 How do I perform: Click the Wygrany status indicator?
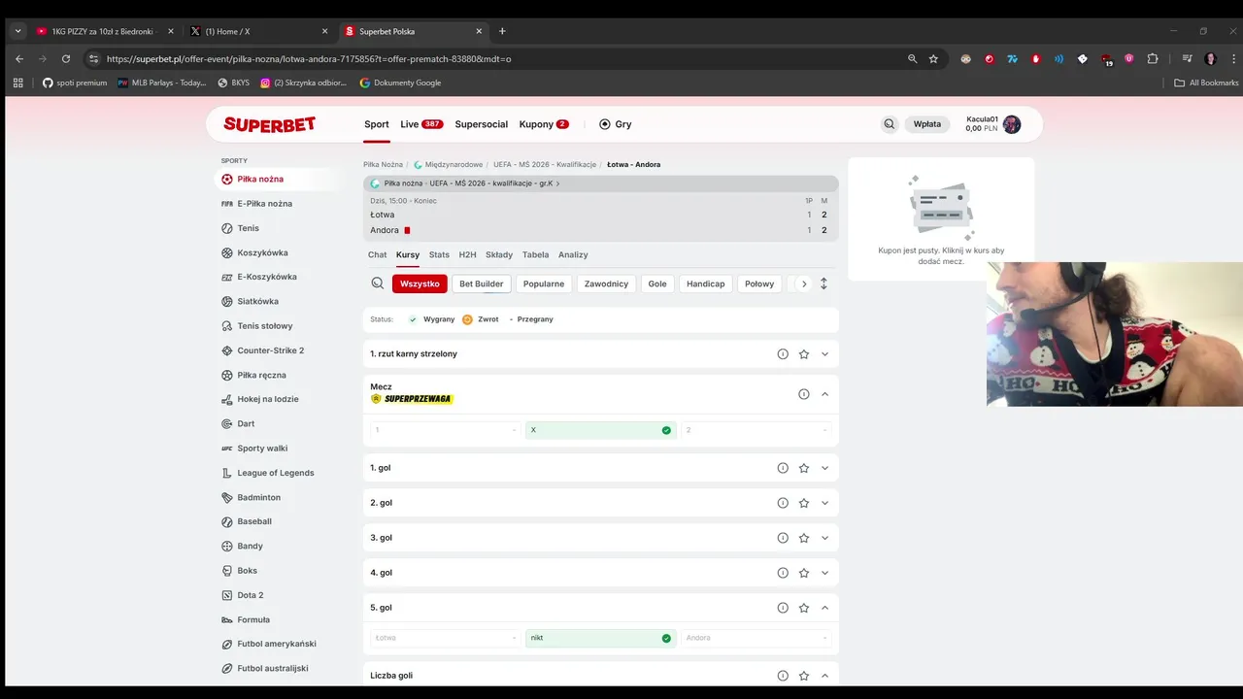tap(431, 319)
